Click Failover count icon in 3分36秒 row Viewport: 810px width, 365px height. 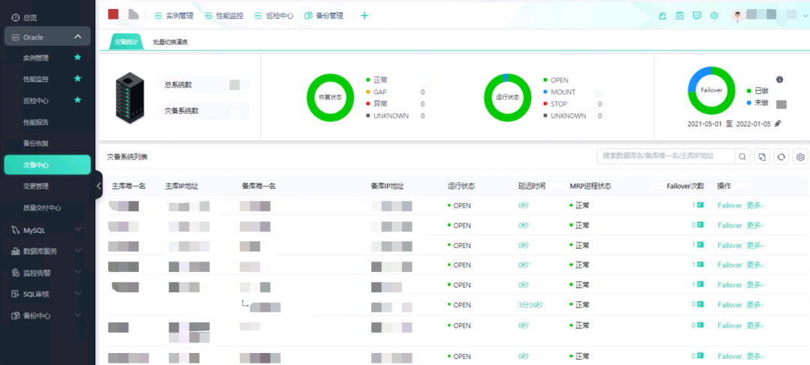pos(700,304)
